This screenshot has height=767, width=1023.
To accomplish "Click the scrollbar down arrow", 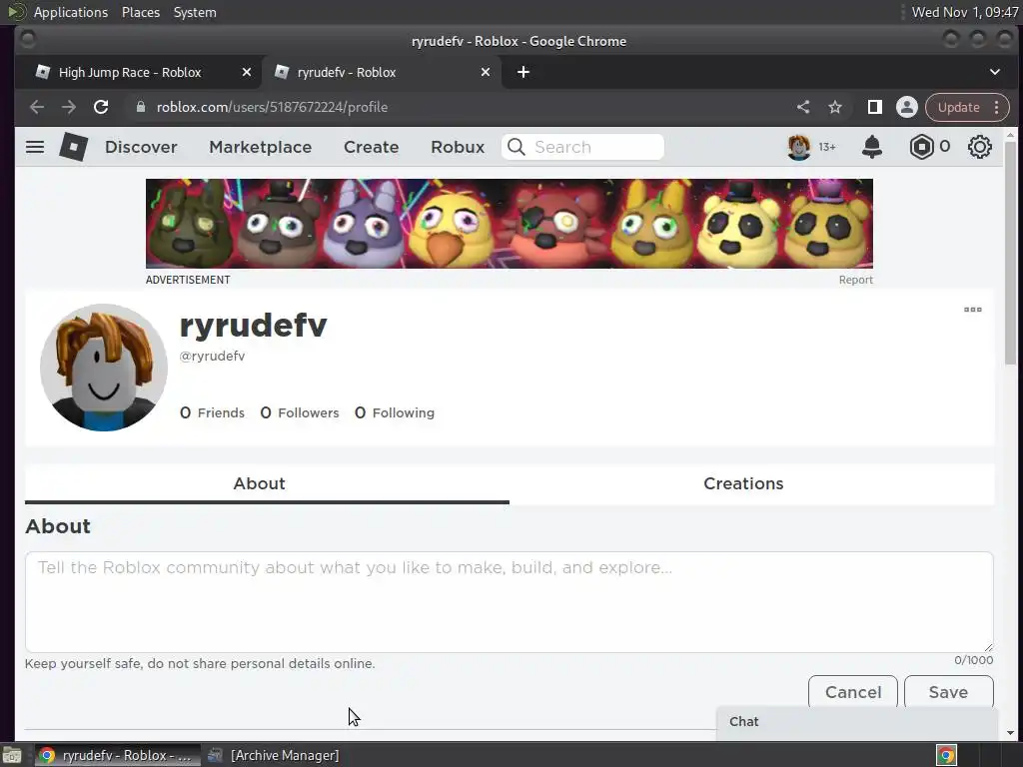I will point(1010,733).
